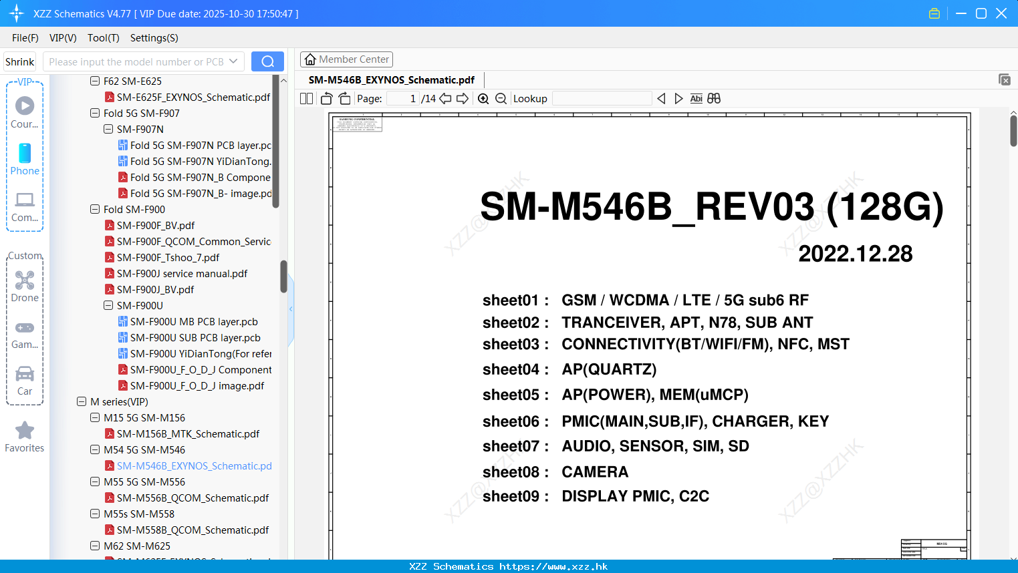Click the model number search field
The width and height of the screenshot is (1018, 573).
click(x=136, y=61)
